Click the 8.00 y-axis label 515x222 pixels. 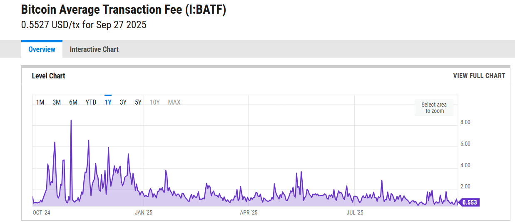pos(465,122)
